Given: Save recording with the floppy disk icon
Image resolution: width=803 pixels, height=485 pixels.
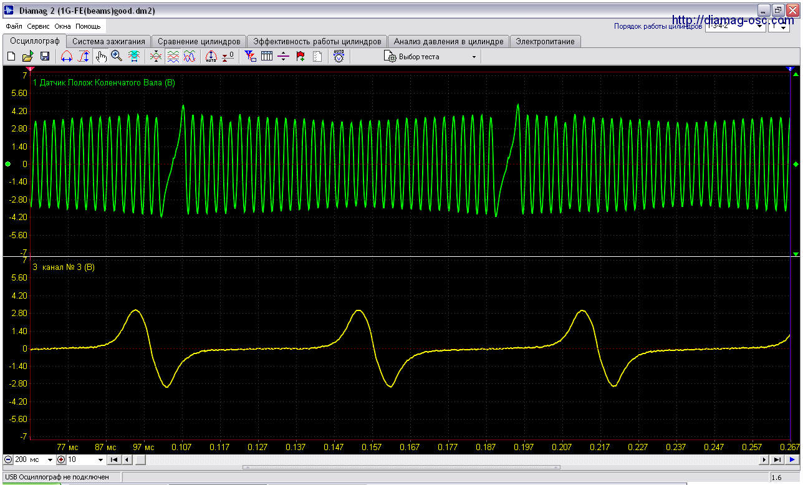Looking at the screenshot, I should pos(45,57).
